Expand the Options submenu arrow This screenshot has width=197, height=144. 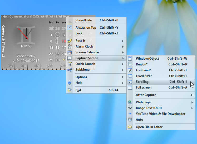(123, 77)
